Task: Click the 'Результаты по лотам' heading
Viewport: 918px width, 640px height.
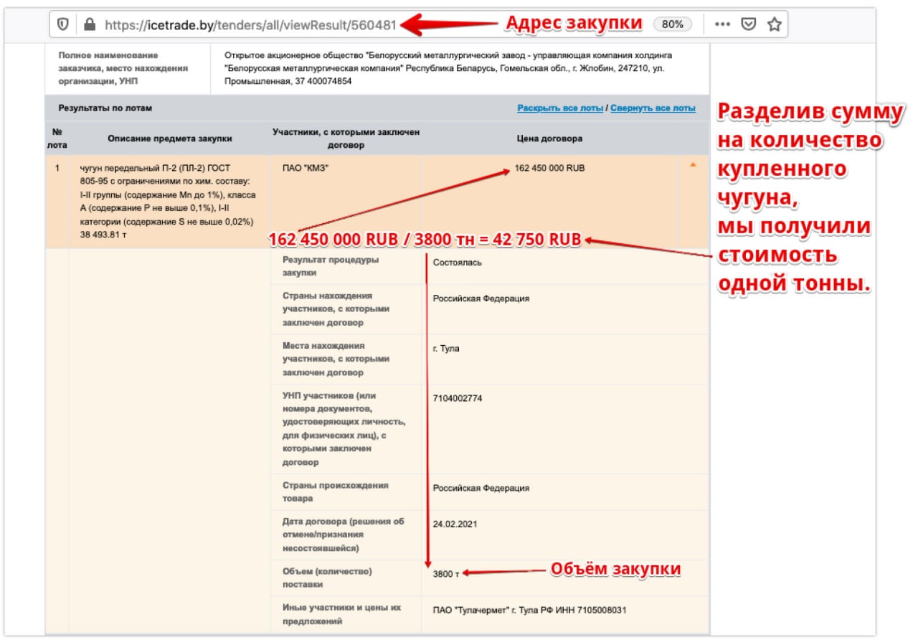Action: pos(105,108)
